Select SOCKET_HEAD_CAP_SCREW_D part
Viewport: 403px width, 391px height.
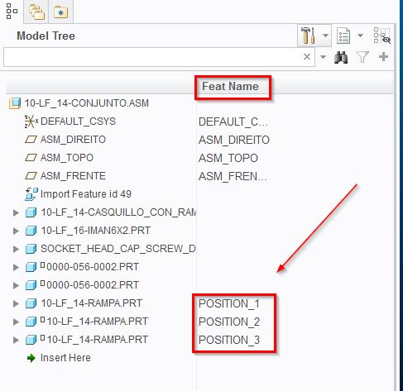point(118,249)
